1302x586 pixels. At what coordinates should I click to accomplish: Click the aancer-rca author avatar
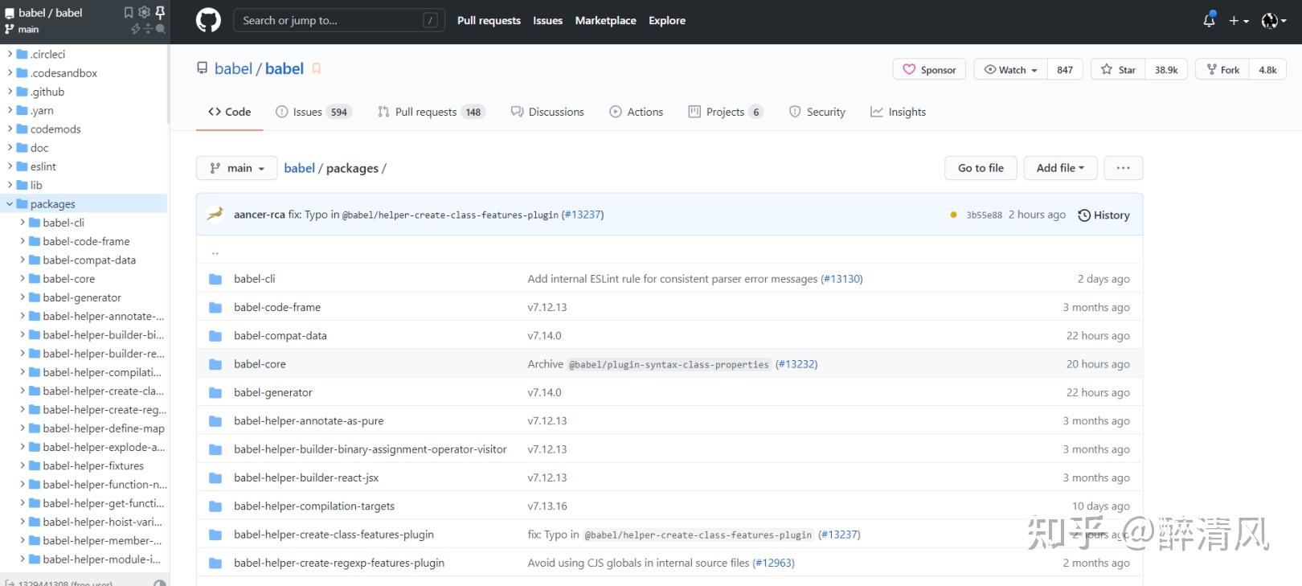tap(215, 215)
